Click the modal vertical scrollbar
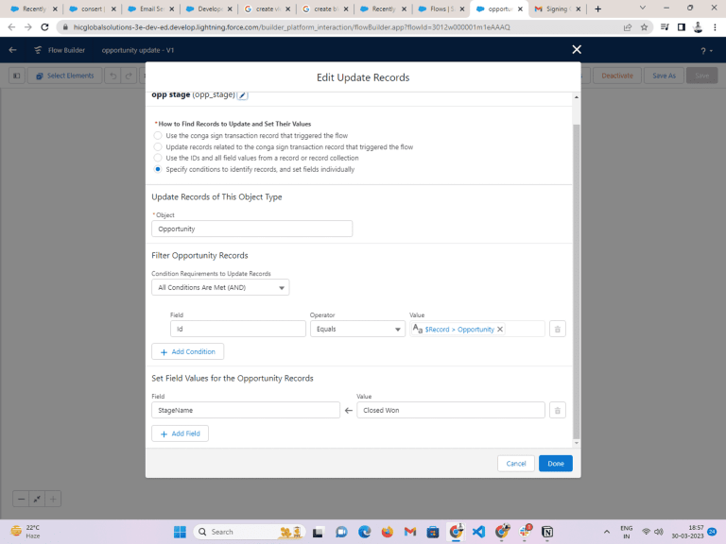The width and height of the screenshot is (726, 544). tap(577, 281)
